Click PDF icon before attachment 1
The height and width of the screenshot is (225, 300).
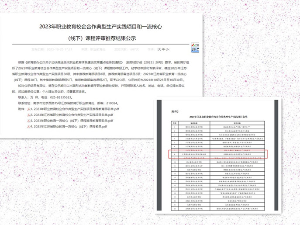coord(29,109)
